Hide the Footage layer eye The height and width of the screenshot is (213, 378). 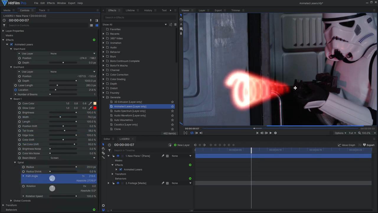118,183
